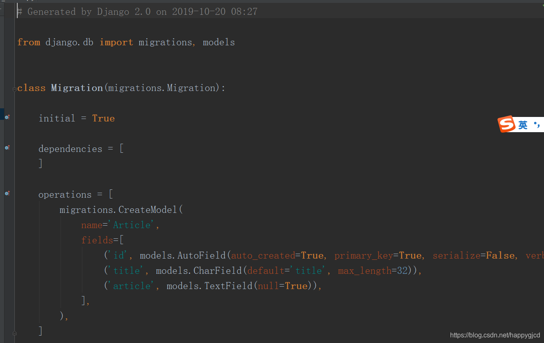Click 'migrations.CreateModel(' call

pos(121,210)
